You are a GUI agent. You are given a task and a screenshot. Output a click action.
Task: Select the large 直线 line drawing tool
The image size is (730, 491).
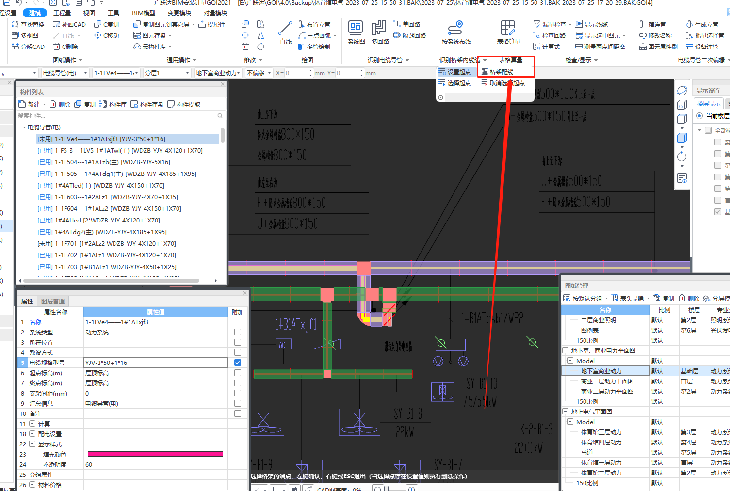pyautogui.click(x=286, y=33)
